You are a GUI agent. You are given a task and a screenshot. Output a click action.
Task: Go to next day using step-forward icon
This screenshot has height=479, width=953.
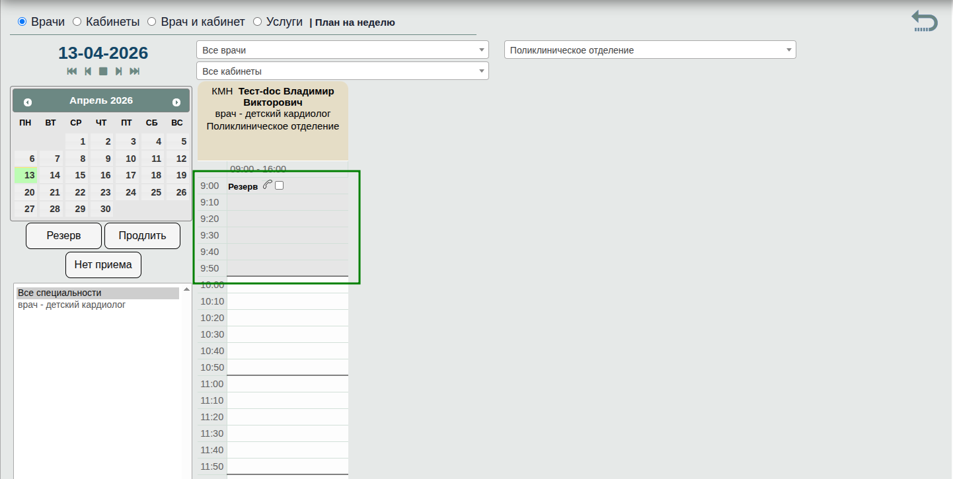(x=119, y=71)
